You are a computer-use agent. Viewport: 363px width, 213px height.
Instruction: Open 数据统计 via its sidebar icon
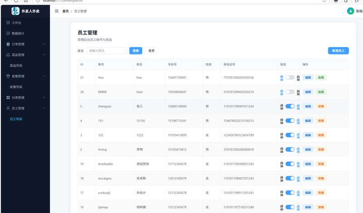pyautogui.click(x=8, y=33)
